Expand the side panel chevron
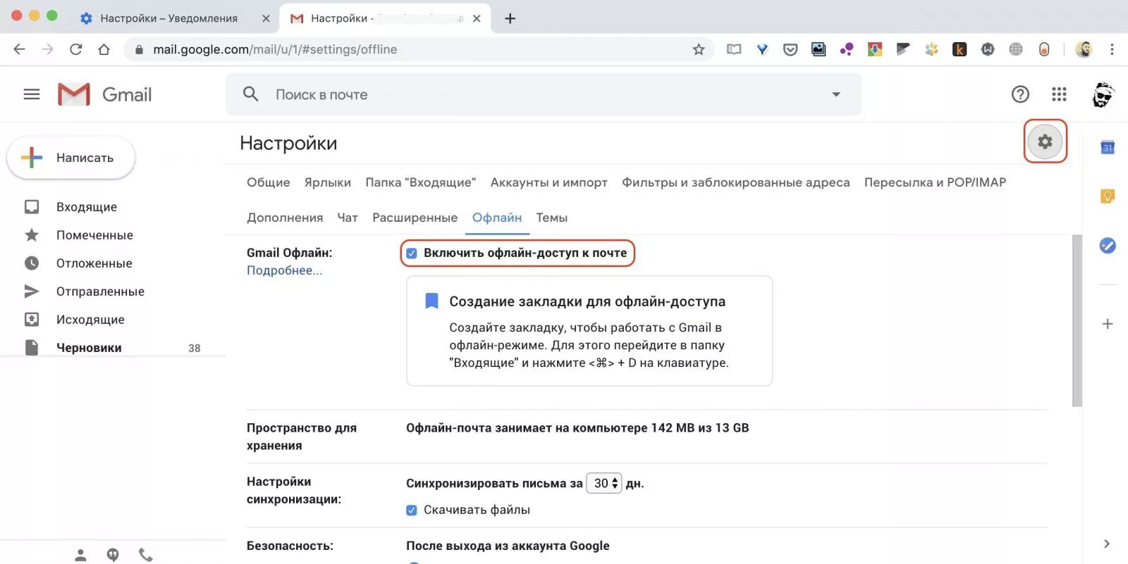The width and height of the screenshot is (1128, 564). 1107,544
